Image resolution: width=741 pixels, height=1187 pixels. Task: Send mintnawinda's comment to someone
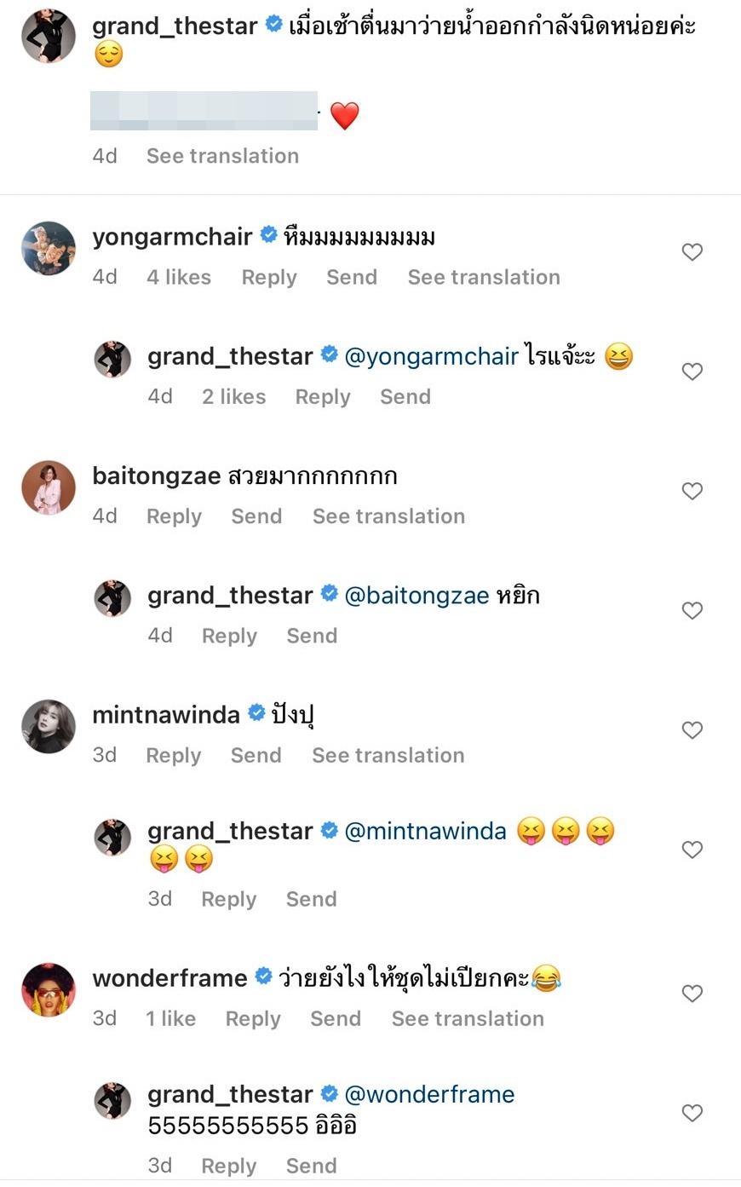256,756
